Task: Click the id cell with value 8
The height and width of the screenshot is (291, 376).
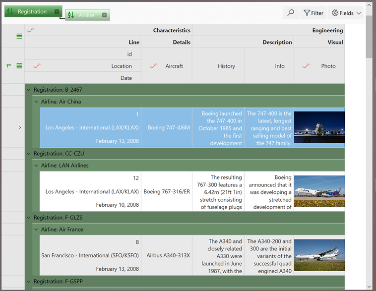Action: point(90,242)
